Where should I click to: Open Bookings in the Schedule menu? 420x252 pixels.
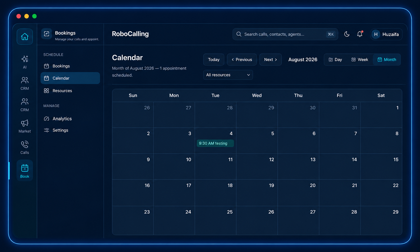pos(70,66)
